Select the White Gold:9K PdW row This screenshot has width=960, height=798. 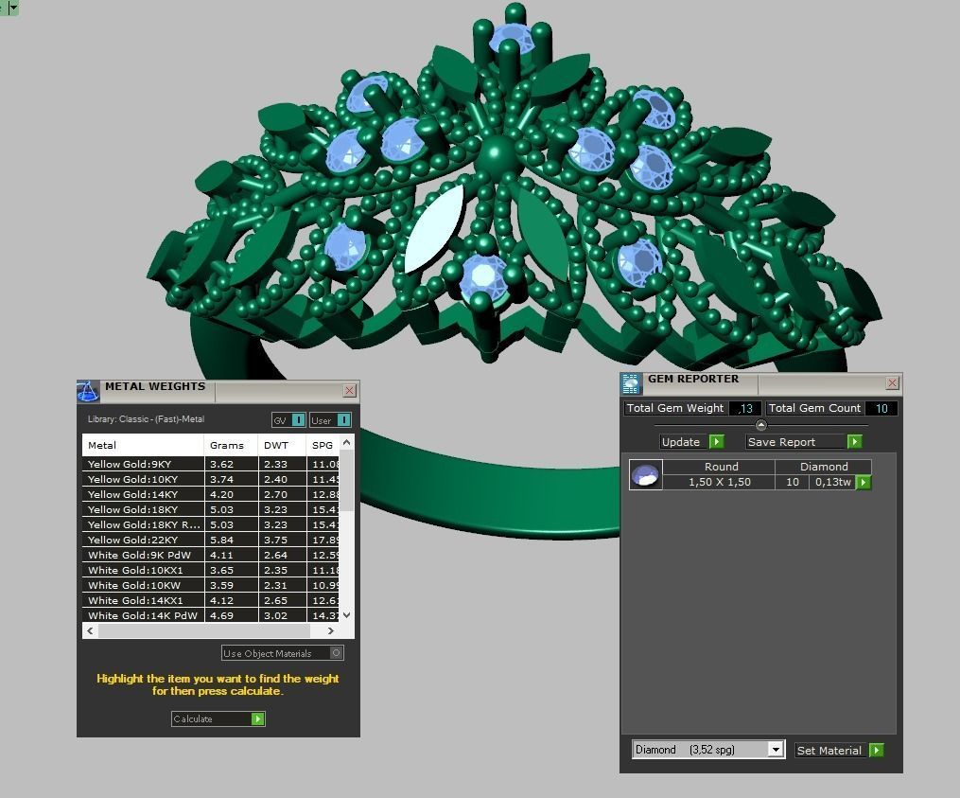click(211, 555)
